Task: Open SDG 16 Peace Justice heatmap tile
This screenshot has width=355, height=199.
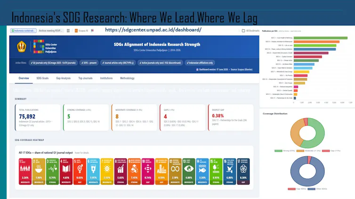Action: tap(230, 171)
